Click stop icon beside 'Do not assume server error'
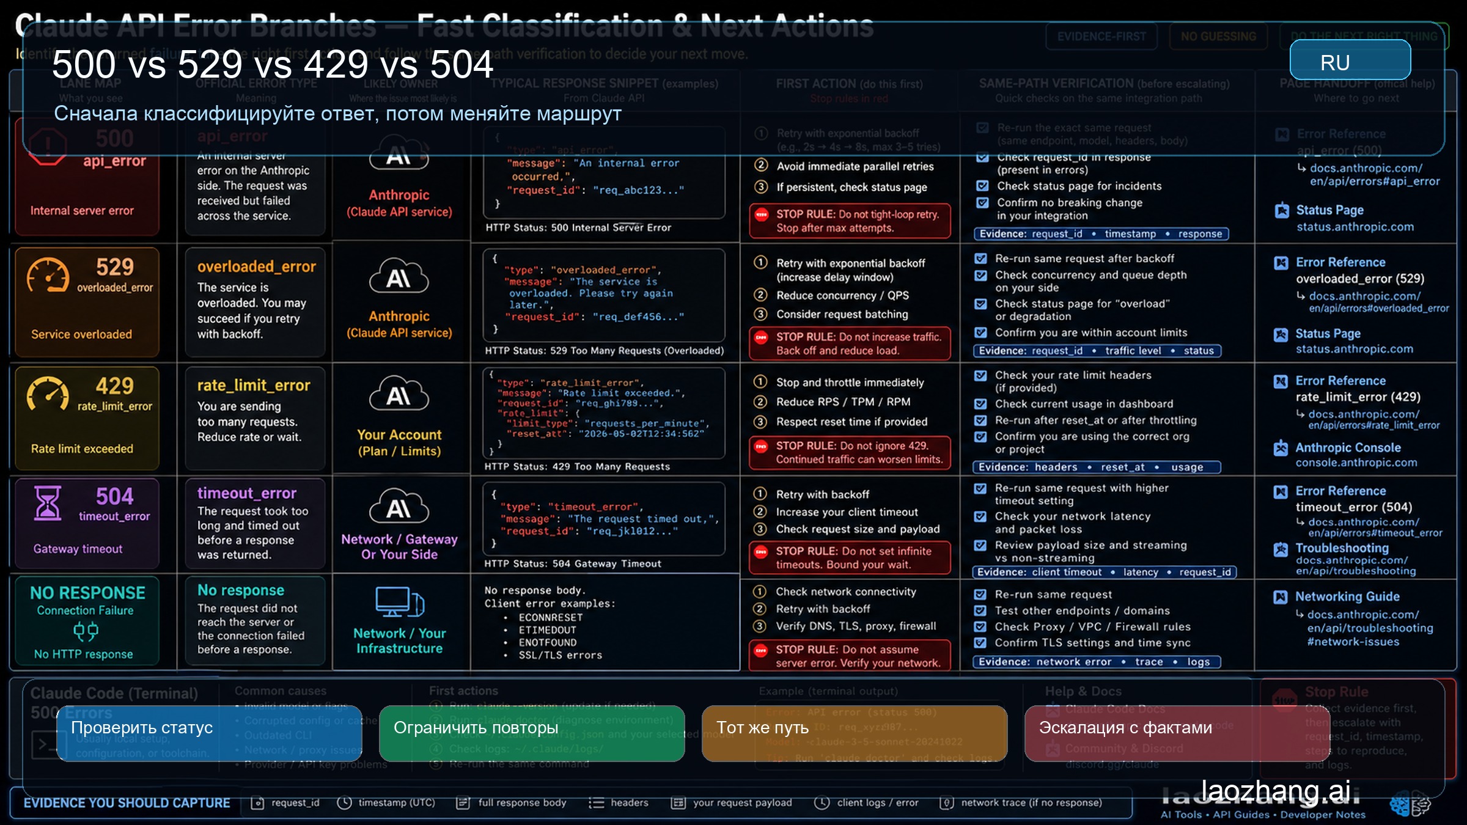The width and height of the screenshot is (1467, 825). click(x=761, y=650)
